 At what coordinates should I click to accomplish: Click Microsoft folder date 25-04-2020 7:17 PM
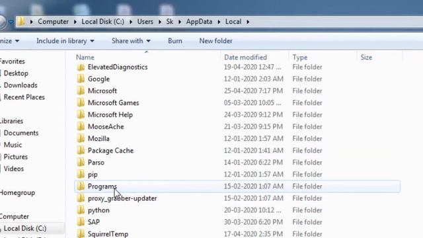253,91
